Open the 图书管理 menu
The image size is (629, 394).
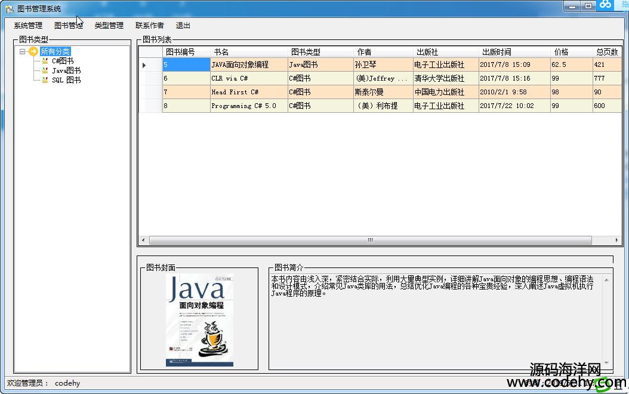coord(68,26)
